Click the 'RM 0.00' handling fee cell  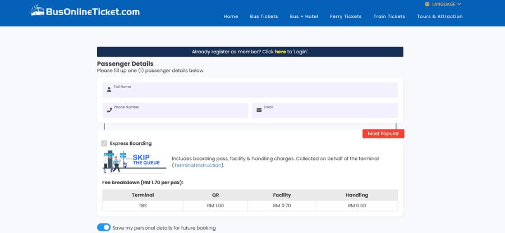click(x=357, y=205)
